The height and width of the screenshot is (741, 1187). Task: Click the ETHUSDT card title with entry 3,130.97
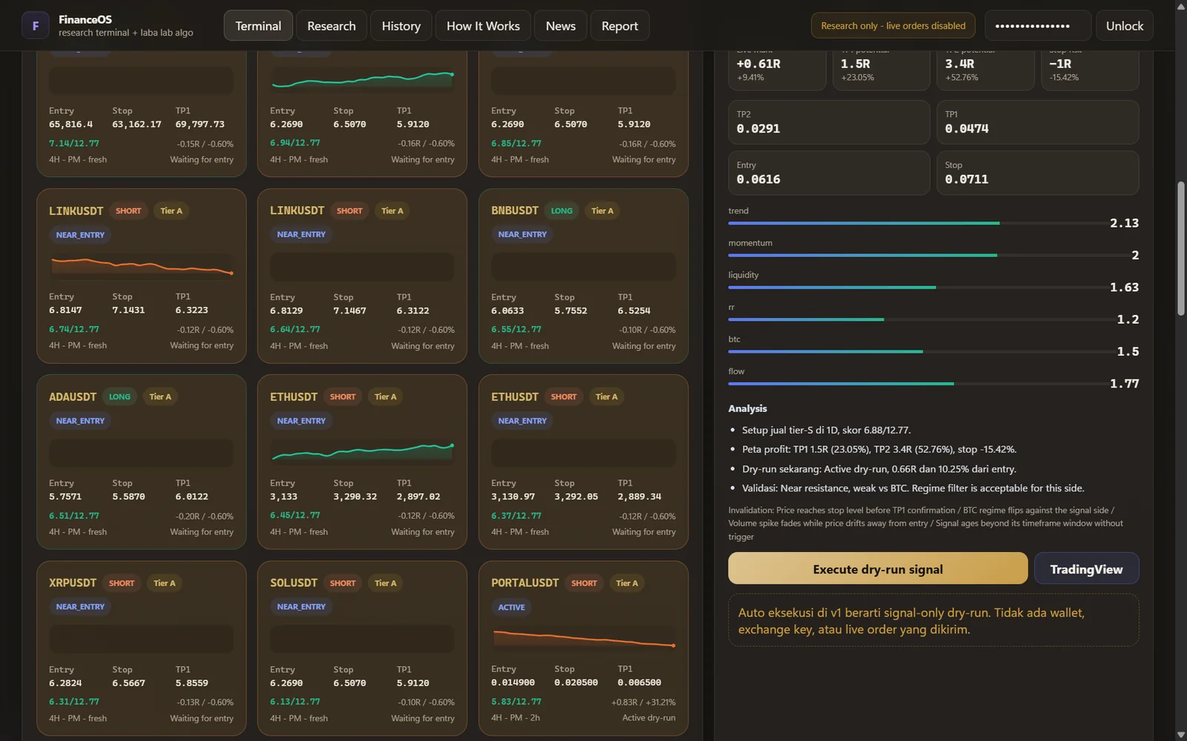(515, 397)
